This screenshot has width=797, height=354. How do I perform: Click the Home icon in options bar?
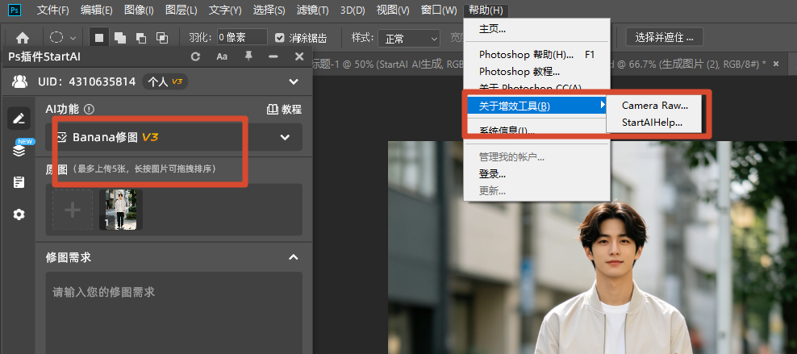(22, 38)
